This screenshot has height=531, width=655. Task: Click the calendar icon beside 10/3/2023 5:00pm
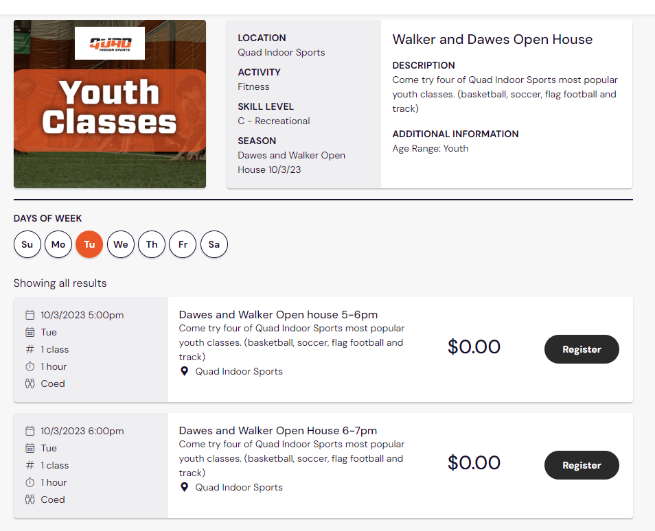pos(30,316)
